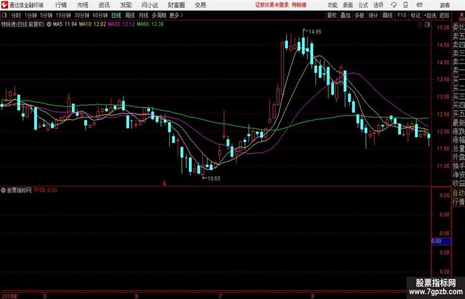Click the 游客 guest account label

coord(445,5)
